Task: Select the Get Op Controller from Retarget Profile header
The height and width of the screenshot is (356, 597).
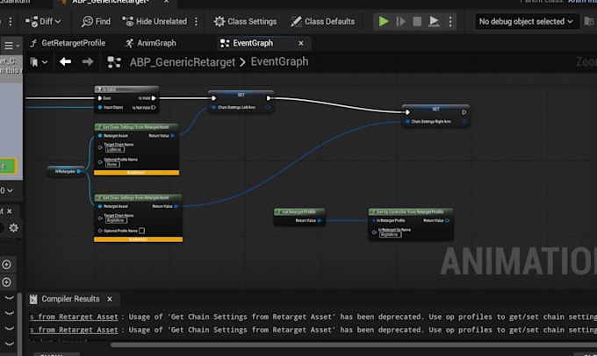Action: click(411, 212)
